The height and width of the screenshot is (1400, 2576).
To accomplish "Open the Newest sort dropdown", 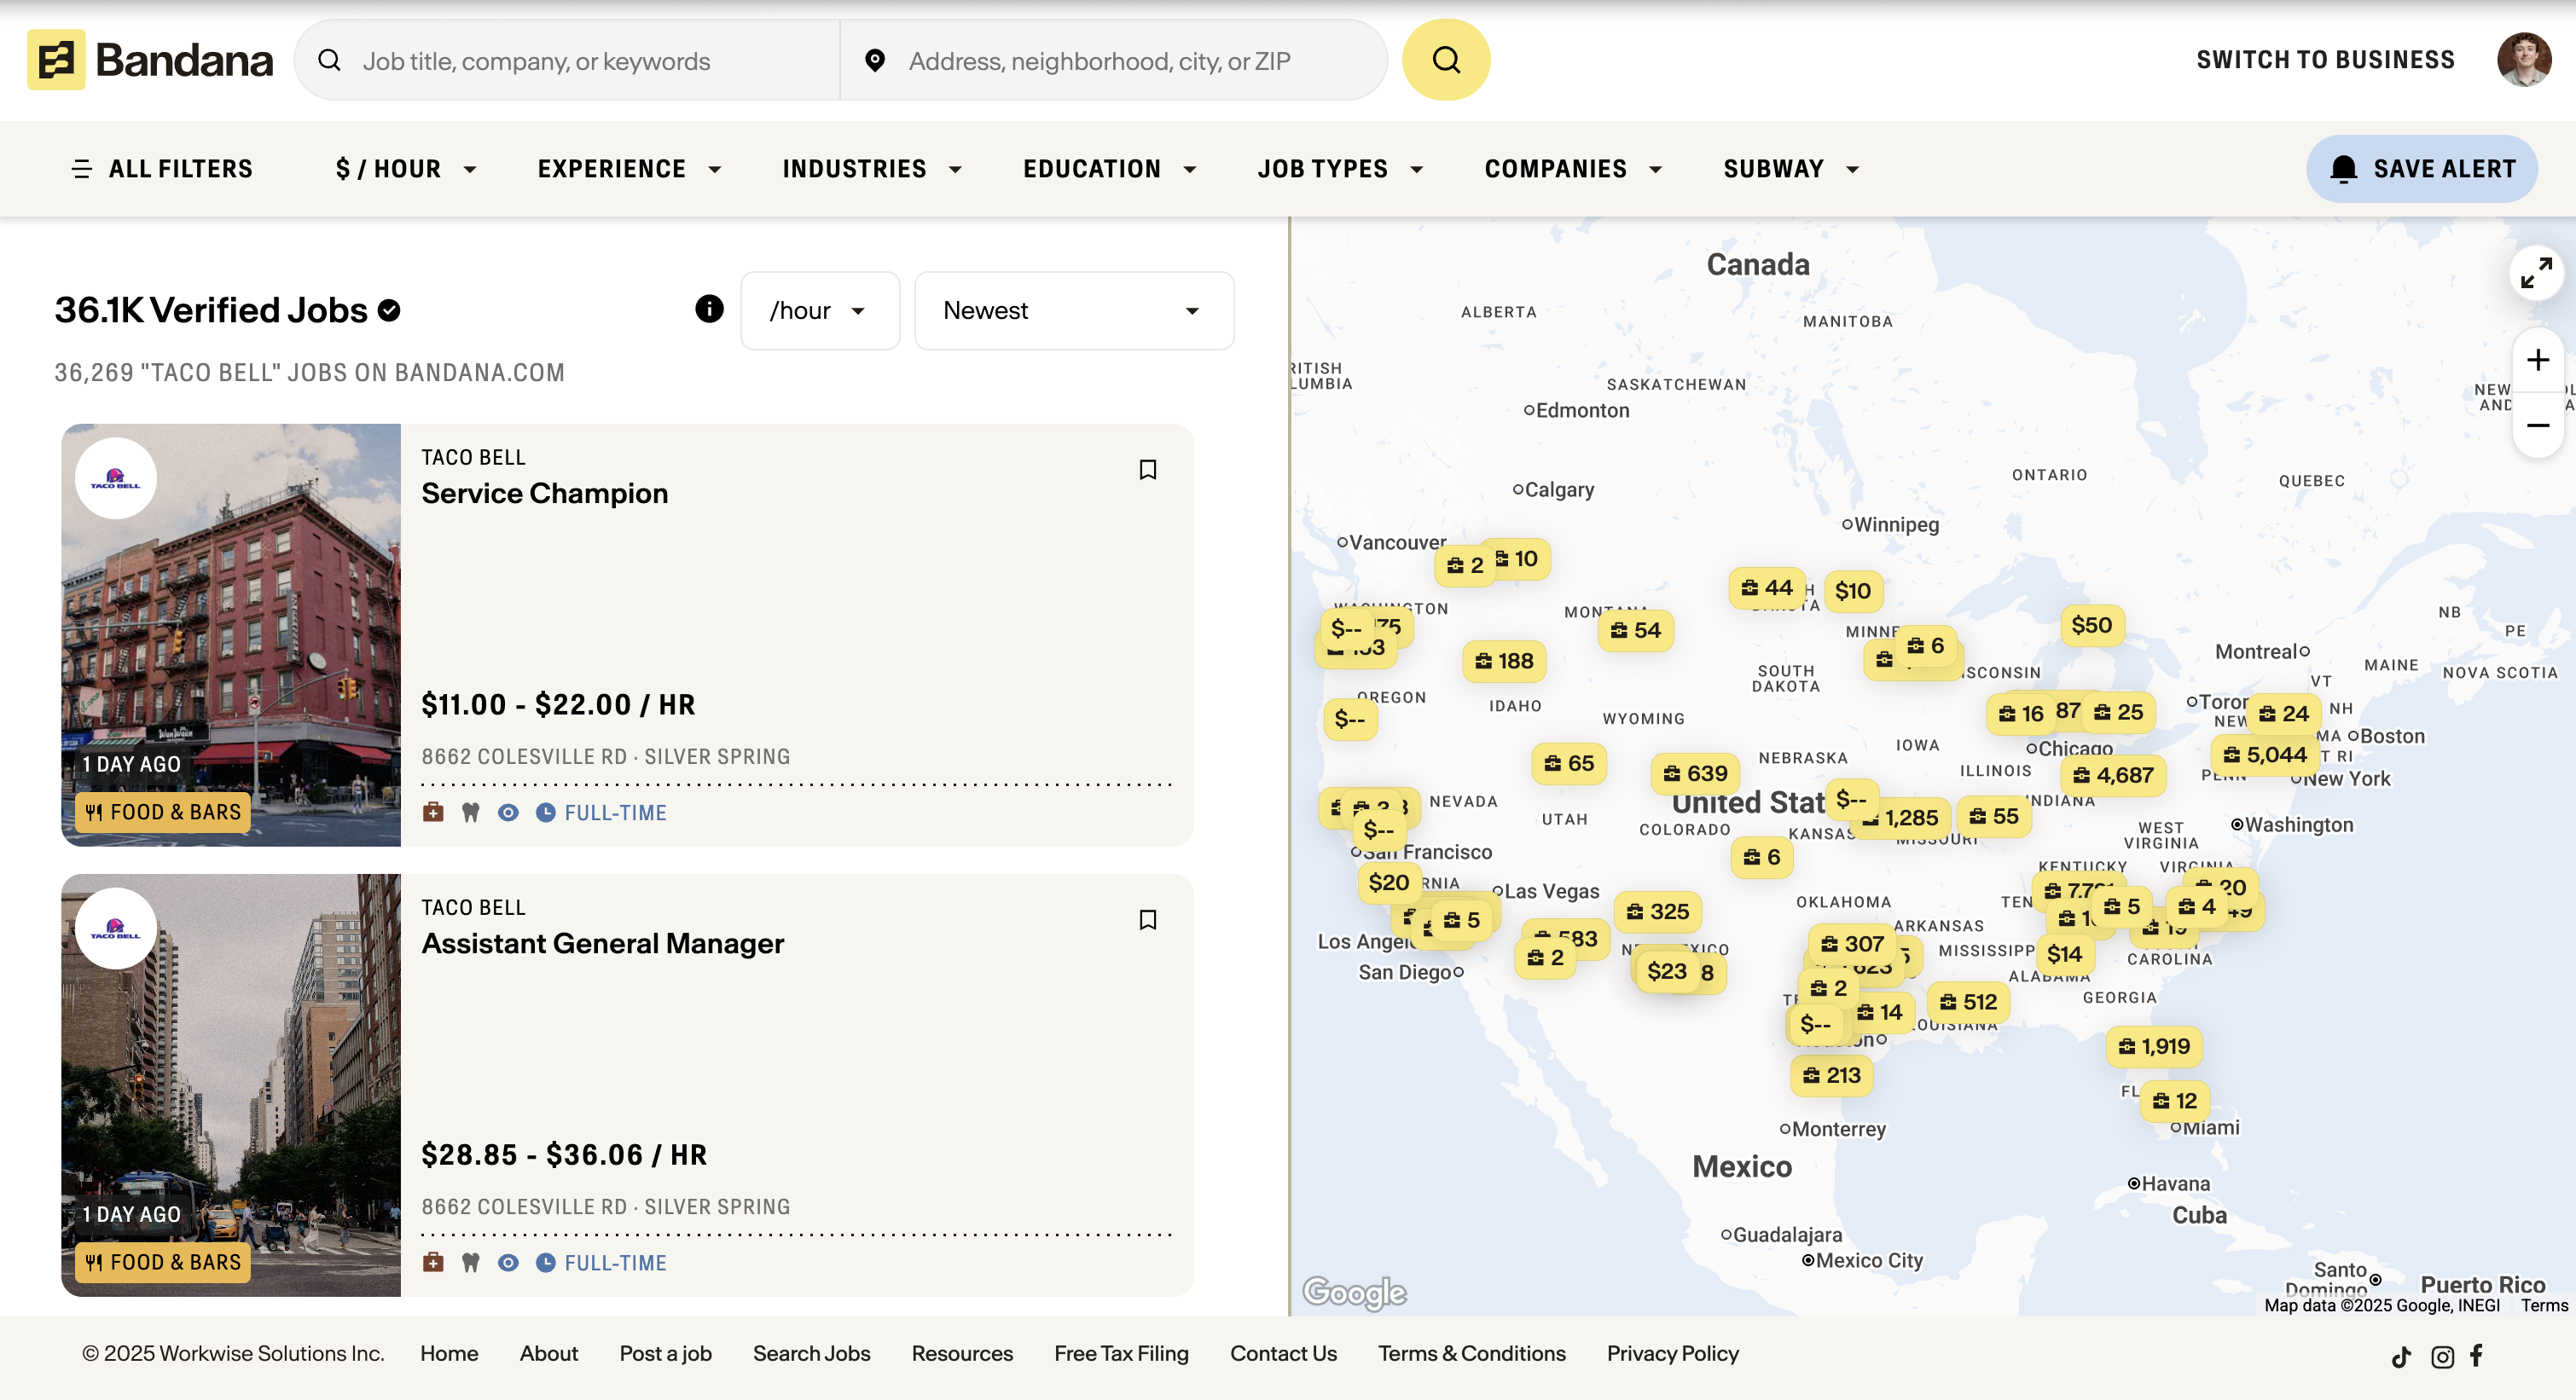I will coord(1073,310).
